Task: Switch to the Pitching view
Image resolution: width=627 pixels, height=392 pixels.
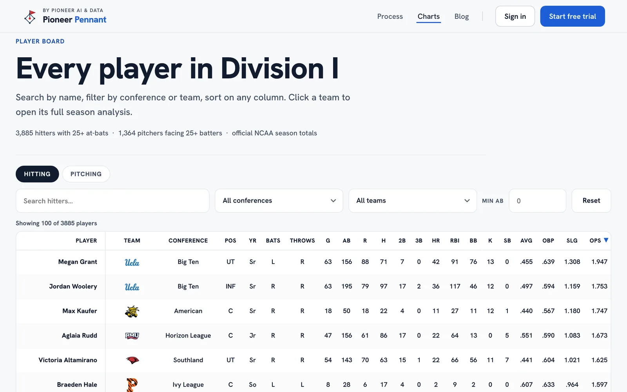Action: [86, 174]
